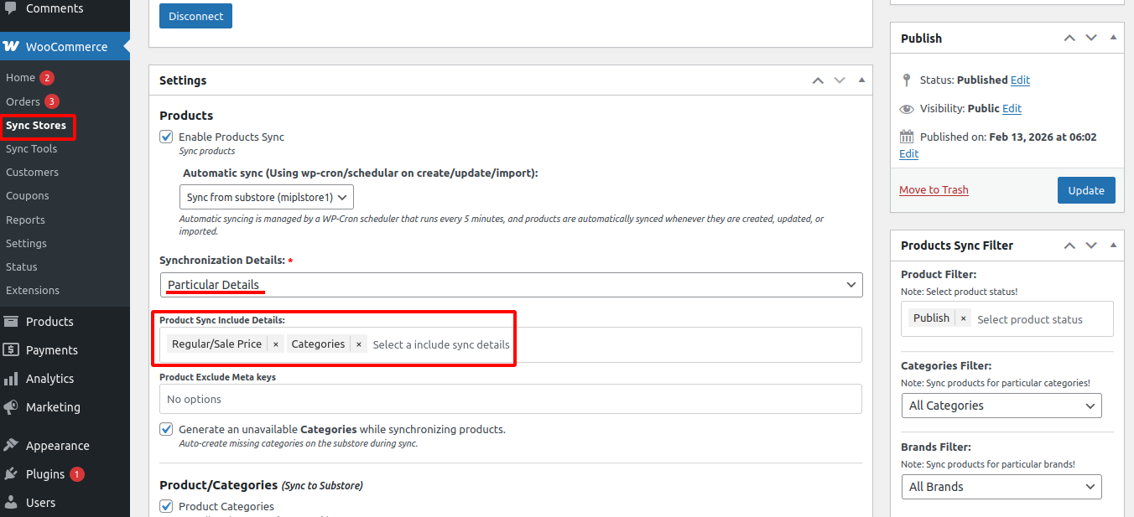The height and width of the screenshot is (517, 1134).
Task: Remove the Regular/Sale Price tag
Action: tap(275, 344)
